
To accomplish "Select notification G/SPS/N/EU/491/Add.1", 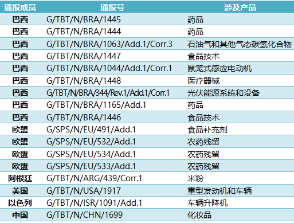I will click(91, 130).
